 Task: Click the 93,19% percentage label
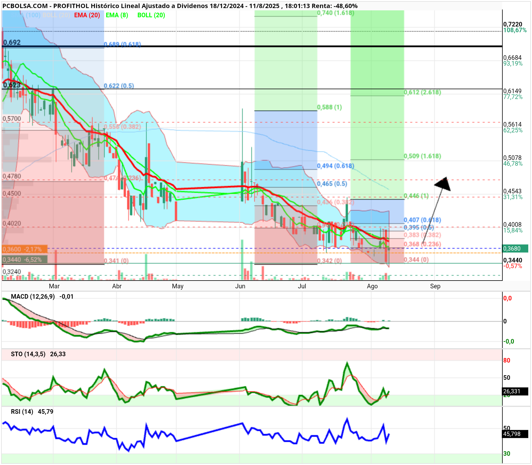(513, 64)
